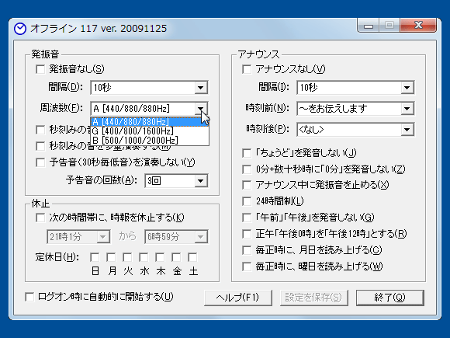The image size is (450, 338).
Task: Select A [440/880/880Hz] option in list
Action: click(x=150, y=121)
